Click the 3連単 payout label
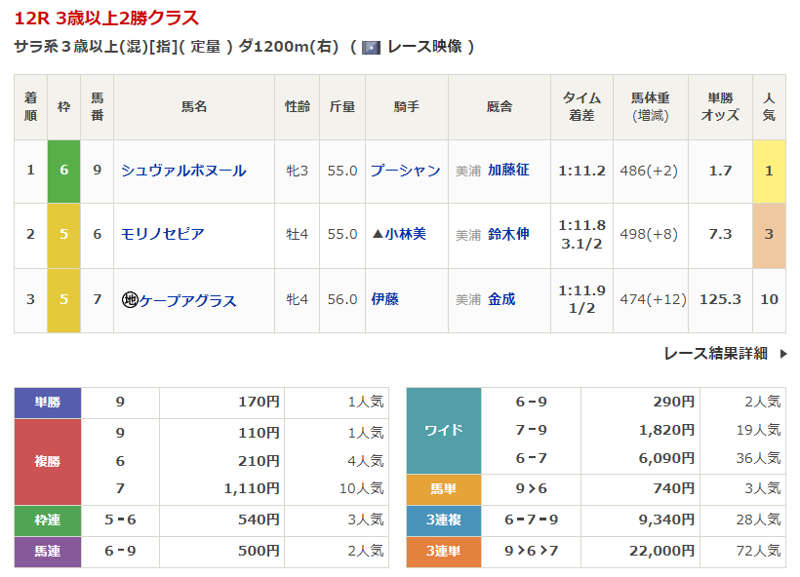Viewport: 800px width, 577px height. coord(443,552)
